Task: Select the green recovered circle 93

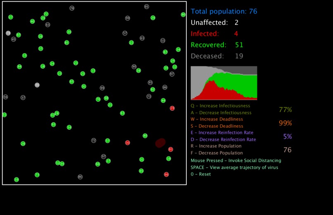Action: coord(54,125)
